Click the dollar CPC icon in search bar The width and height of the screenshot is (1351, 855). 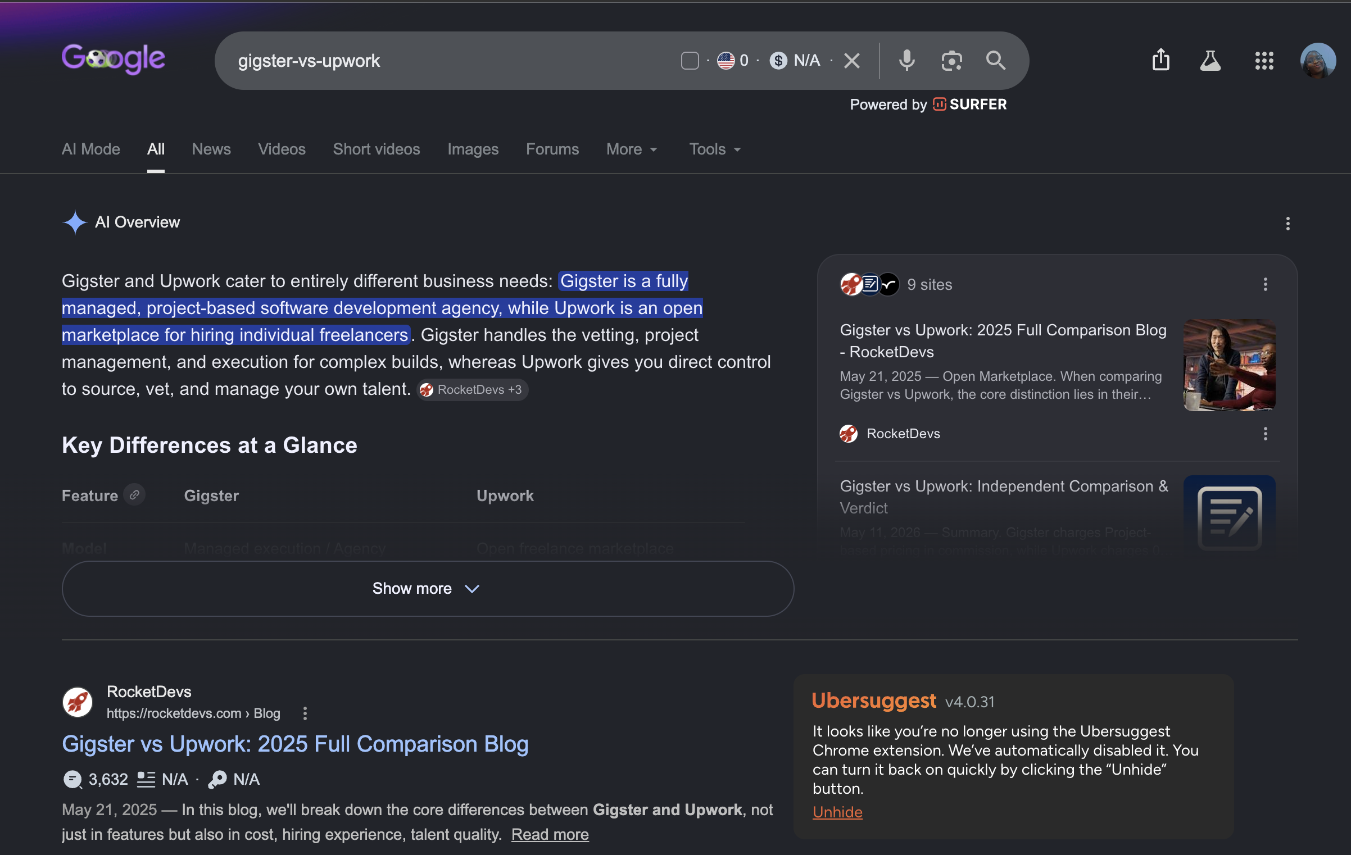click(778, 61)
